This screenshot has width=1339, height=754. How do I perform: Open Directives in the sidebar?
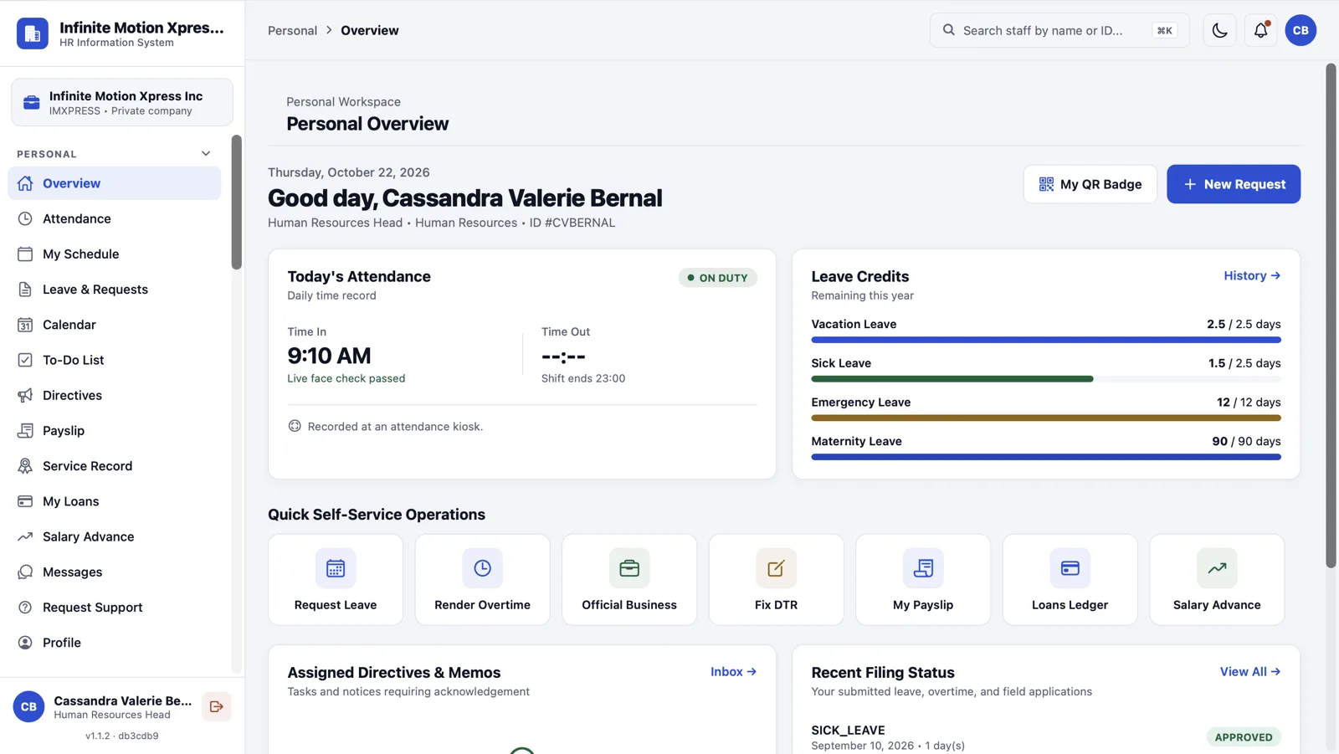(115, 395)
